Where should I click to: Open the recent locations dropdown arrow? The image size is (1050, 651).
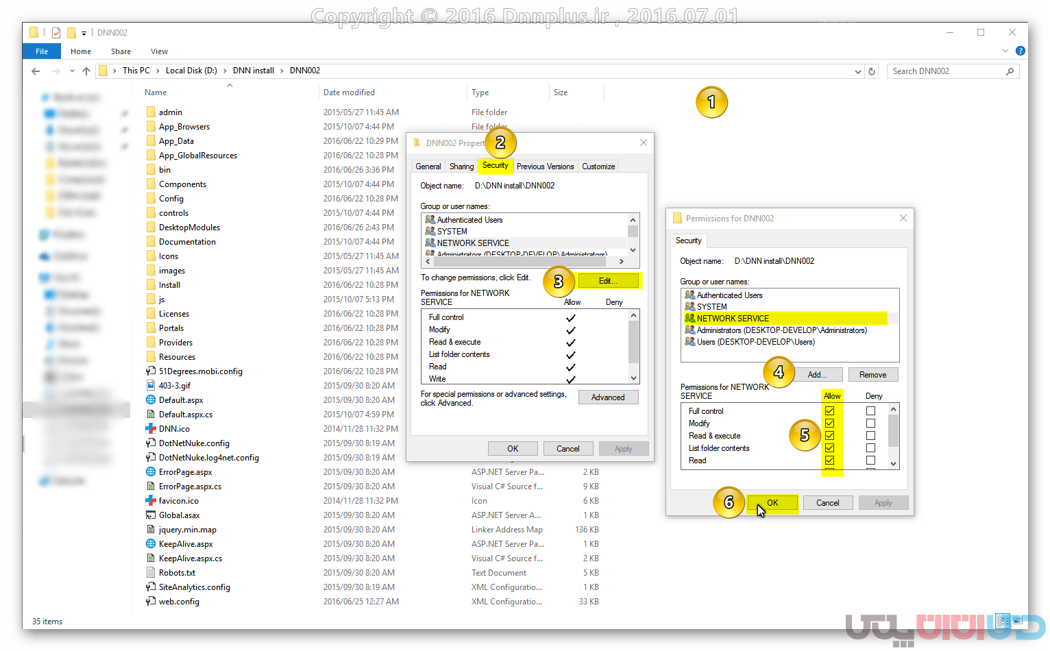[x=72, y=71]
